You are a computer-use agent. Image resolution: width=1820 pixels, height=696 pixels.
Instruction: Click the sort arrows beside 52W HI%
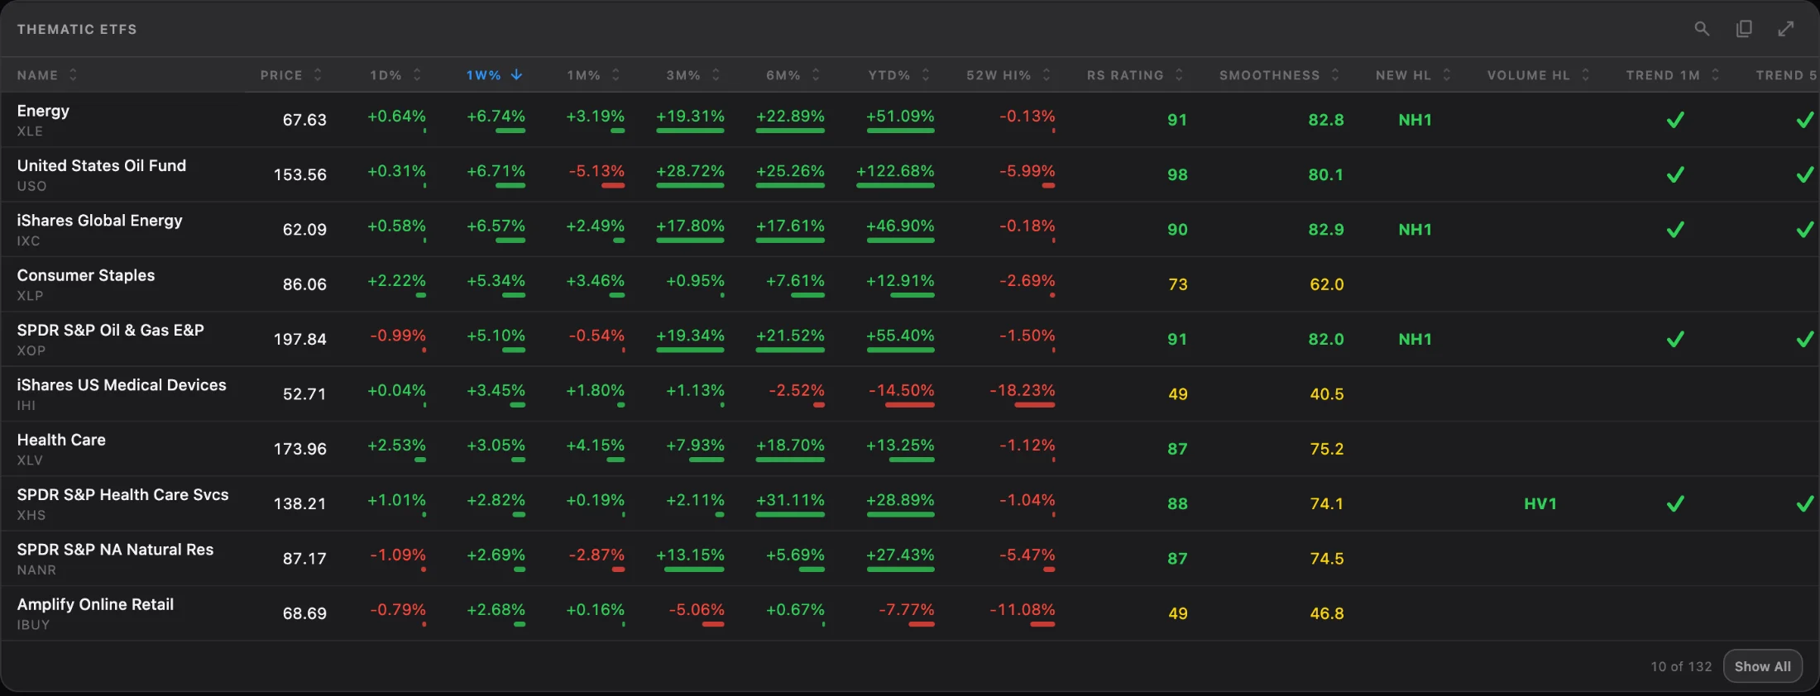[x=1046, y=75]
